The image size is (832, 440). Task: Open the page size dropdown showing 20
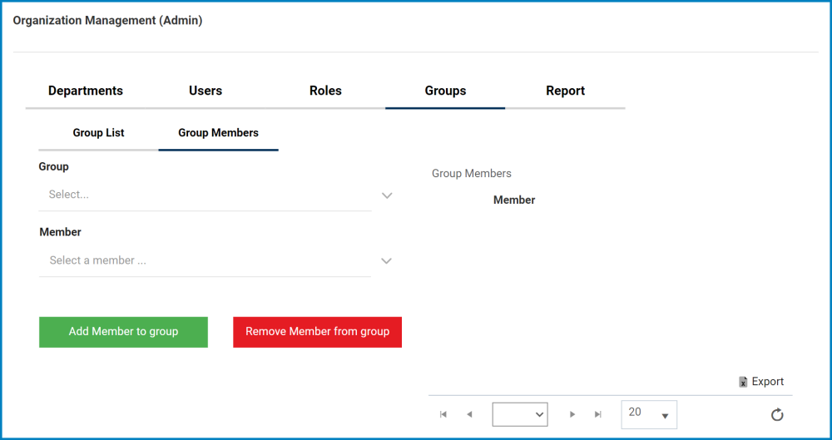coord(649,414)
